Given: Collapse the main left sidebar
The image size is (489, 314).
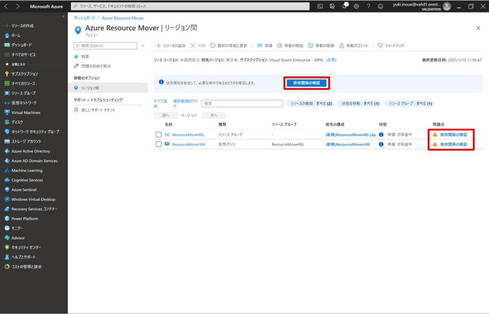Looking at the screenshot, I should tap(63, 17).
